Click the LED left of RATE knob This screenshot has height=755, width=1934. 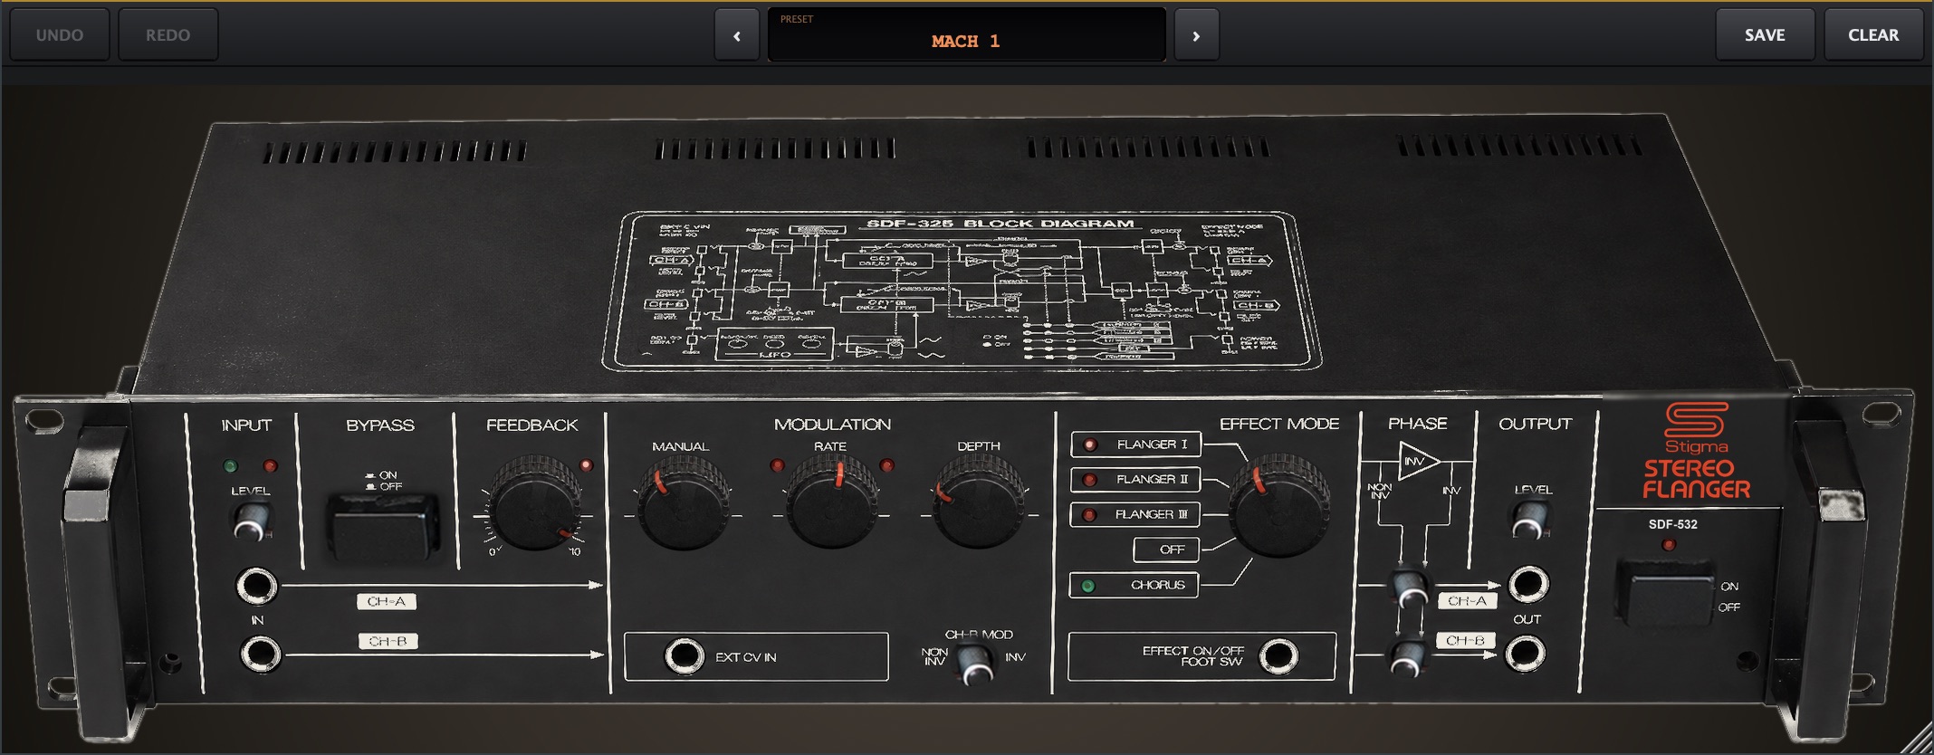777,466
